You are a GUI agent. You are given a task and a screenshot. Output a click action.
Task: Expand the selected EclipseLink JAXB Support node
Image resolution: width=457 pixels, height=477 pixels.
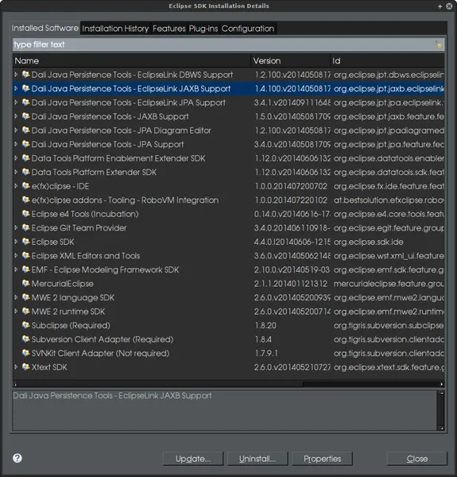point(16,88)
